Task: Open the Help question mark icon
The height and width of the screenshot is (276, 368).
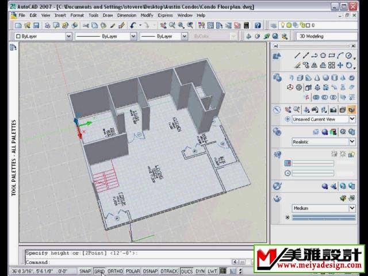Action: coord(258,26)
